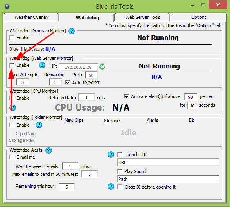Screen dimensions: 230x207
Task: Click Max emails in 60 minutes field
Action: point(90,174)
